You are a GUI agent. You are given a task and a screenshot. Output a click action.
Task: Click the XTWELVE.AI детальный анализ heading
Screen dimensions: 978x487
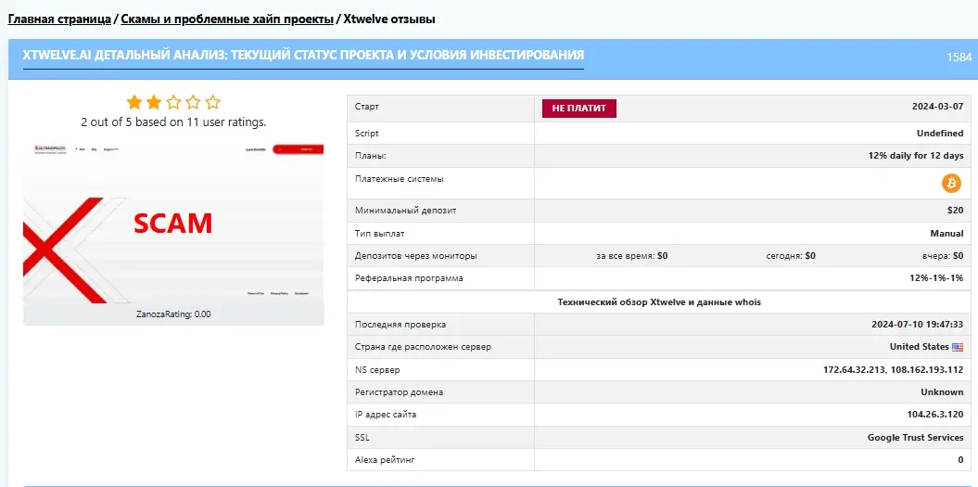[303, 56]
